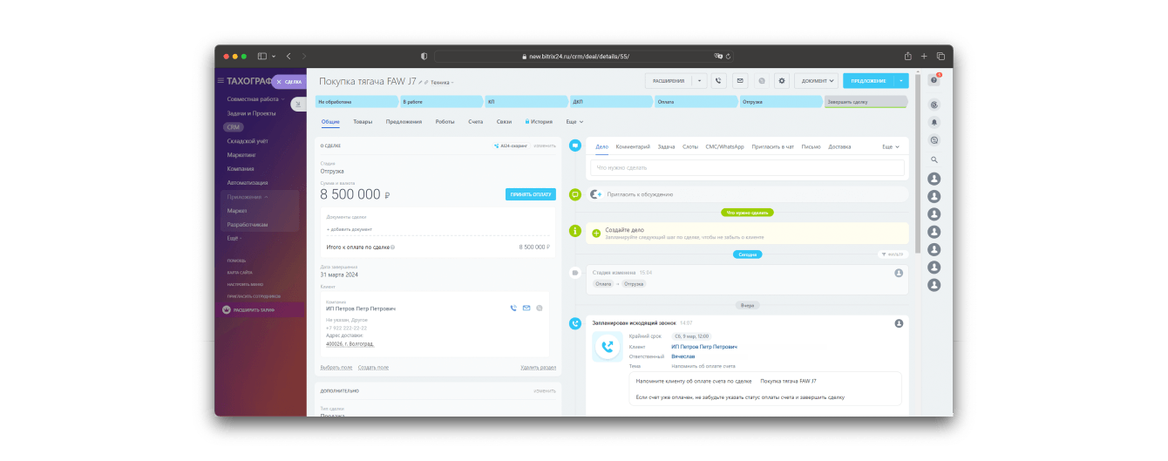Click author avatar on Стадия изменена entry
Viewport: 1168px width, 461px height.
(899, 273)
